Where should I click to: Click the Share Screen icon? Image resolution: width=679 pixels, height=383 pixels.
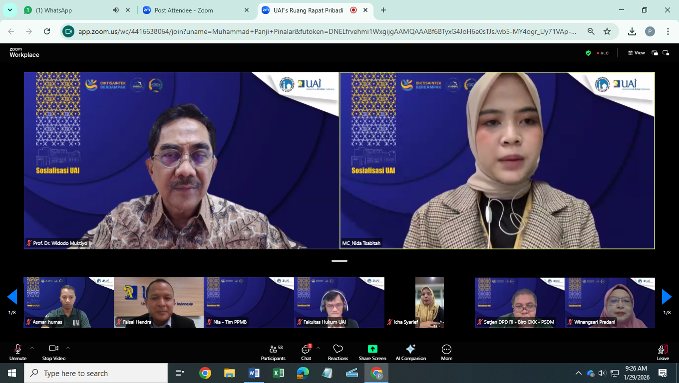click(372, 349)
